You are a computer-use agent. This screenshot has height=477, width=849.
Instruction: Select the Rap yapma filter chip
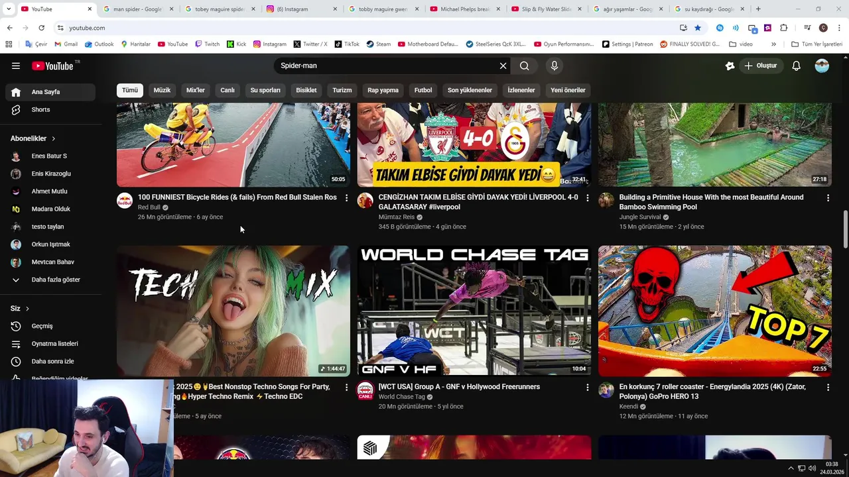tap(383, 90)
